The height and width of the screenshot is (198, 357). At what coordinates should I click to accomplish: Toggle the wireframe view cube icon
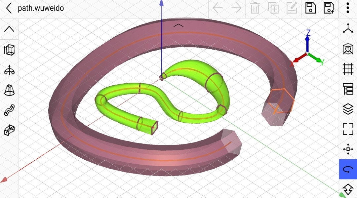[x=348, y=49]
